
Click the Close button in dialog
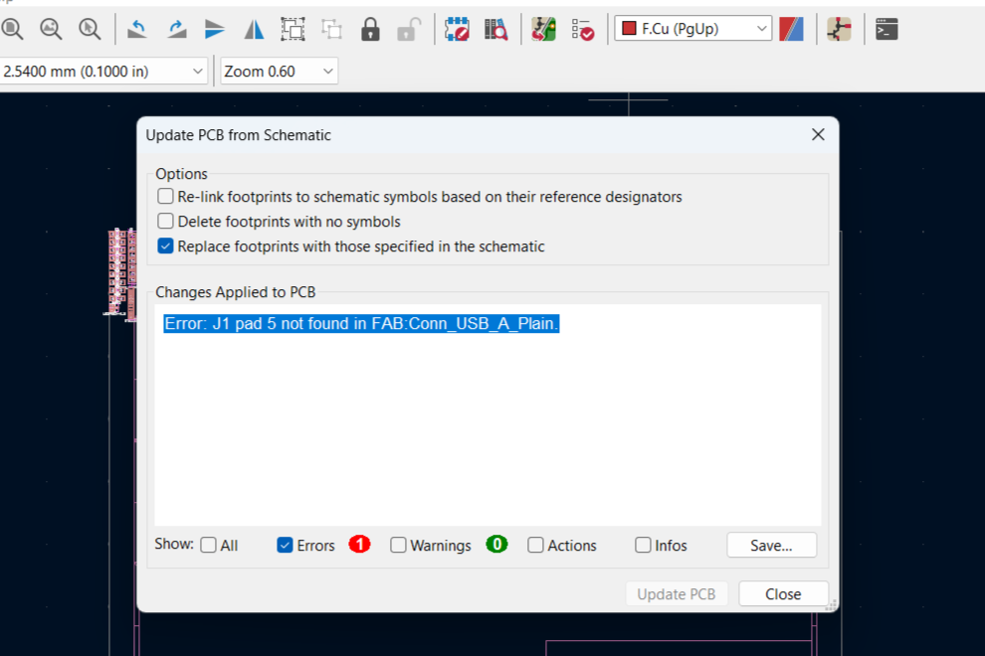tap(783, 593)
